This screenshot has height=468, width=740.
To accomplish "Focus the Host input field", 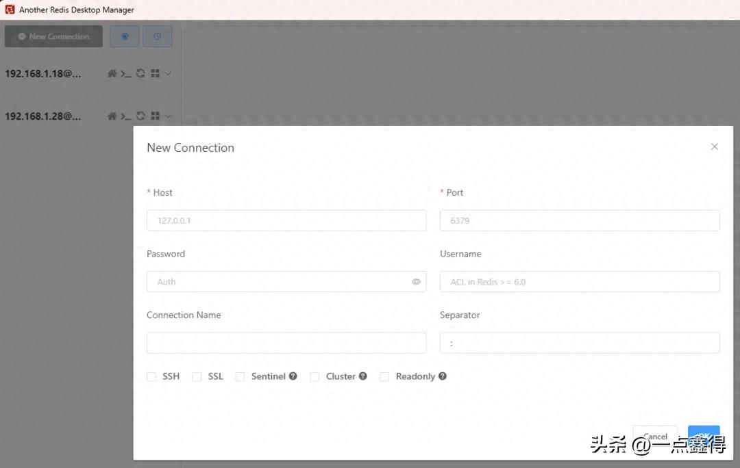I will pyautogui.click(x=286, y=220).
